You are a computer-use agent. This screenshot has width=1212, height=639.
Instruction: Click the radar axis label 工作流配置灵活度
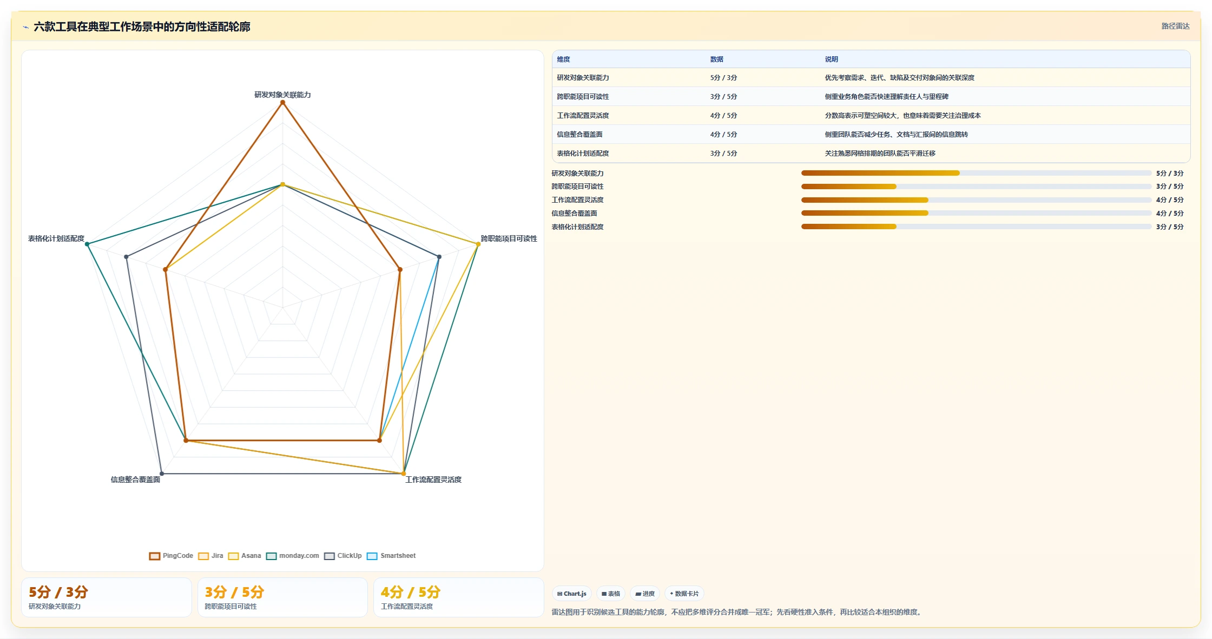point(433,480)
